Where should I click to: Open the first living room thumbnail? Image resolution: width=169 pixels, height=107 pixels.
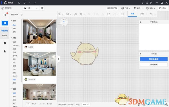click(x=39, y=32)
